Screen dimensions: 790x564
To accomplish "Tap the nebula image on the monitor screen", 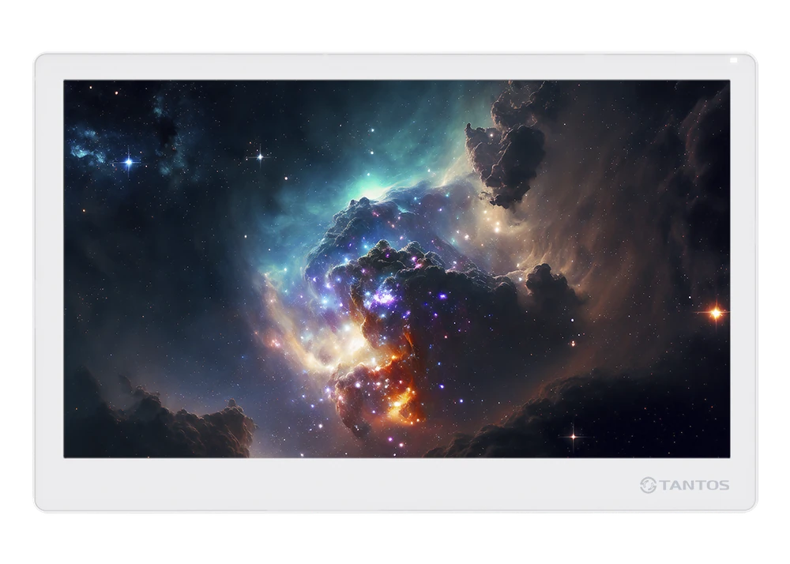I will pos(397,269).
